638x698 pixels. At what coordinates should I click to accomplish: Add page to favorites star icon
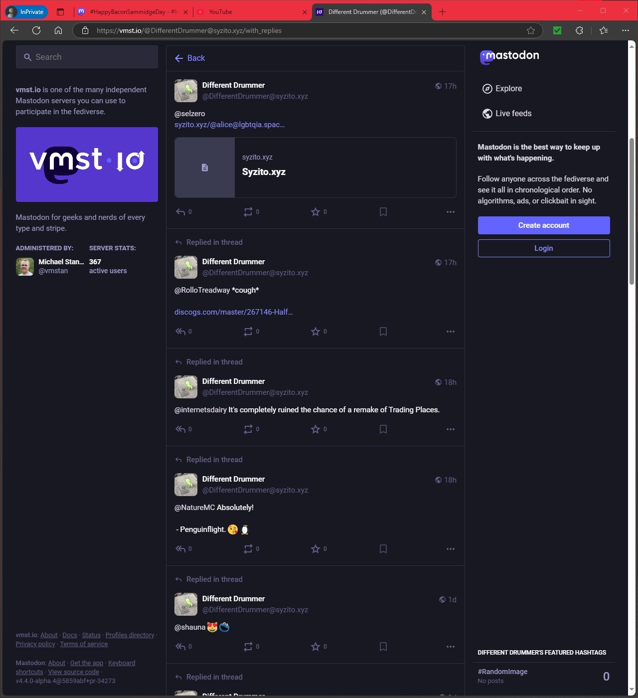[x=531, y=30]
